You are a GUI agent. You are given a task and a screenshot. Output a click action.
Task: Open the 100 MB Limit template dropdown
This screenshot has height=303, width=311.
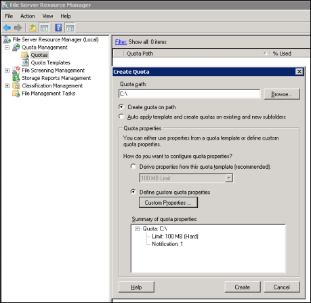point(229,178)
